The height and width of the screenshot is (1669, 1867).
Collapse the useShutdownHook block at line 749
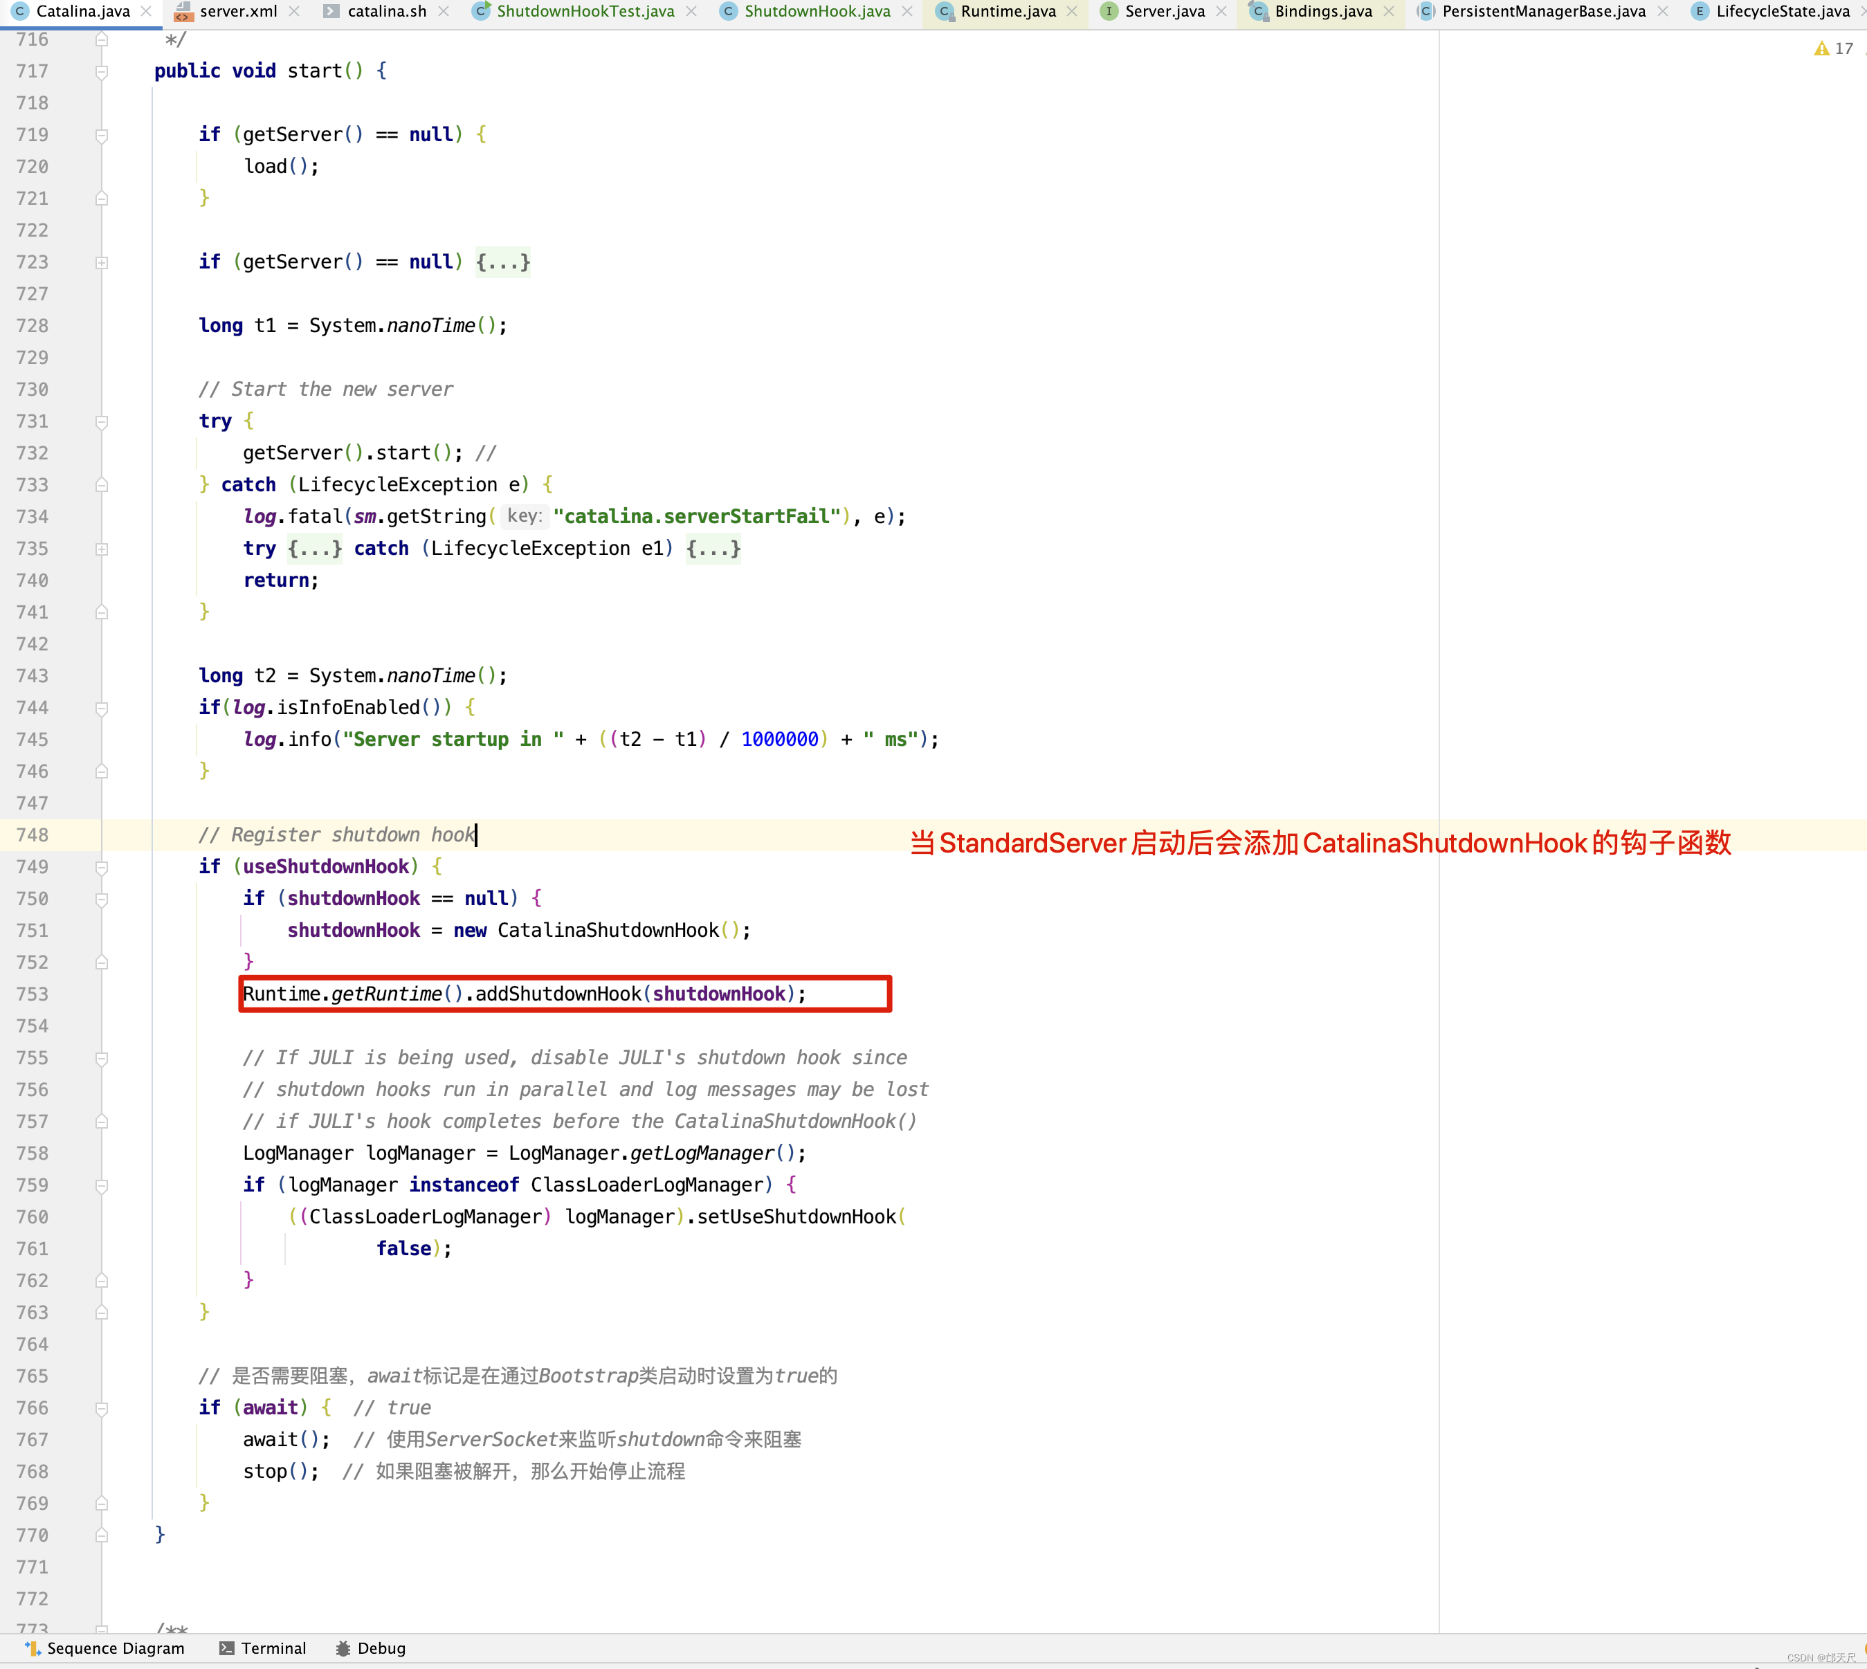coord(102,868)
